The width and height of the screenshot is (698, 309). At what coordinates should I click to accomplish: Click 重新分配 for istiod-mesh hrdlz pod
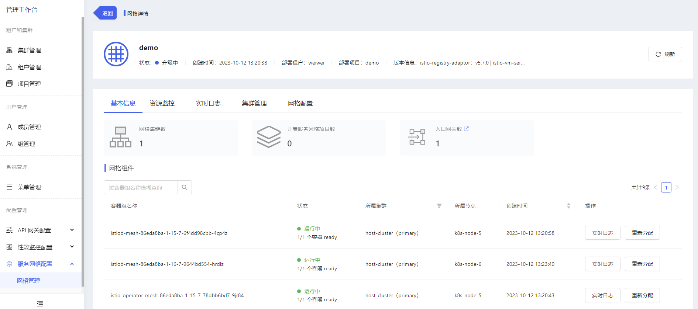click(642, 264)
